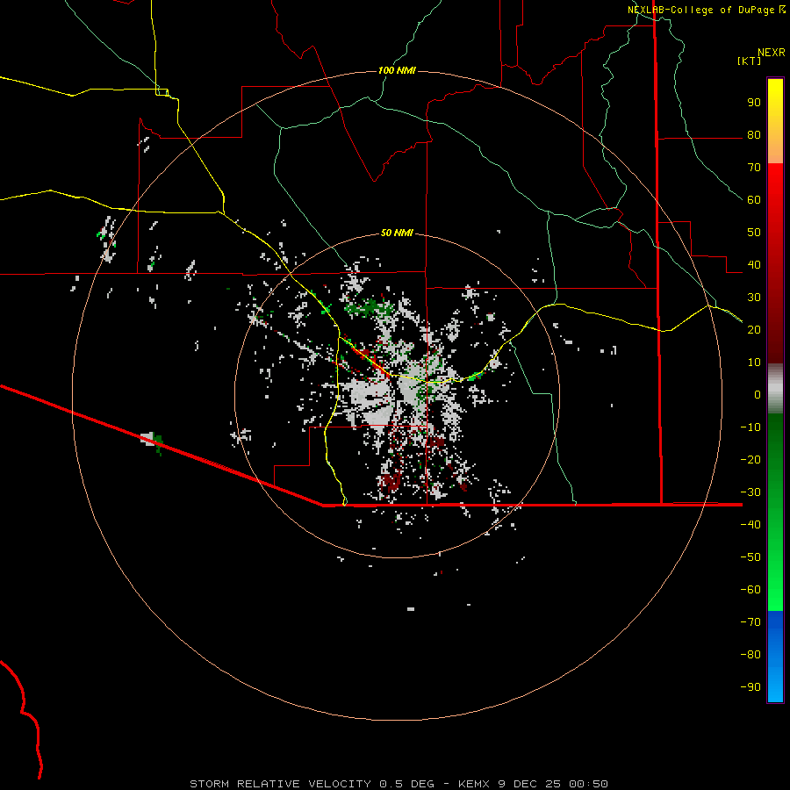Image resolution: width=790 pixels, height=790 pixels.
Task: Click the positive 30 scale value
Action: pos(754,298)
